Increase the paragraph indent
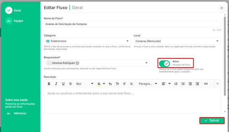The height and width of the screenshot is (132, 229). pyautogui.click(x=197, y=84)
